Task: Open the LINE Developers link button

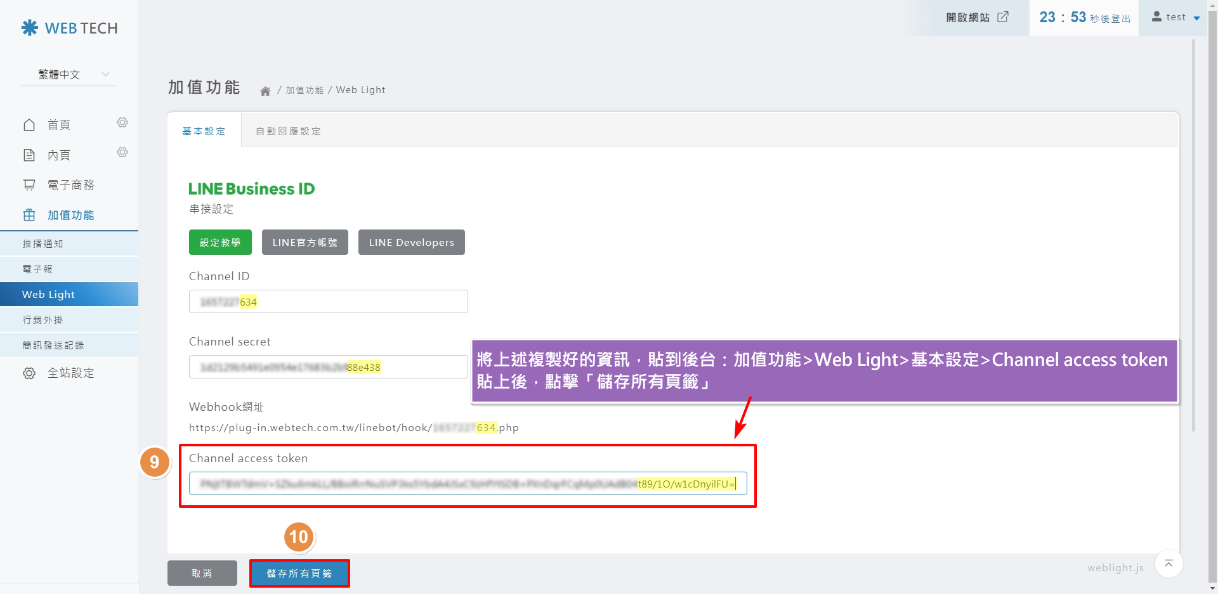Action: point(411,242)
